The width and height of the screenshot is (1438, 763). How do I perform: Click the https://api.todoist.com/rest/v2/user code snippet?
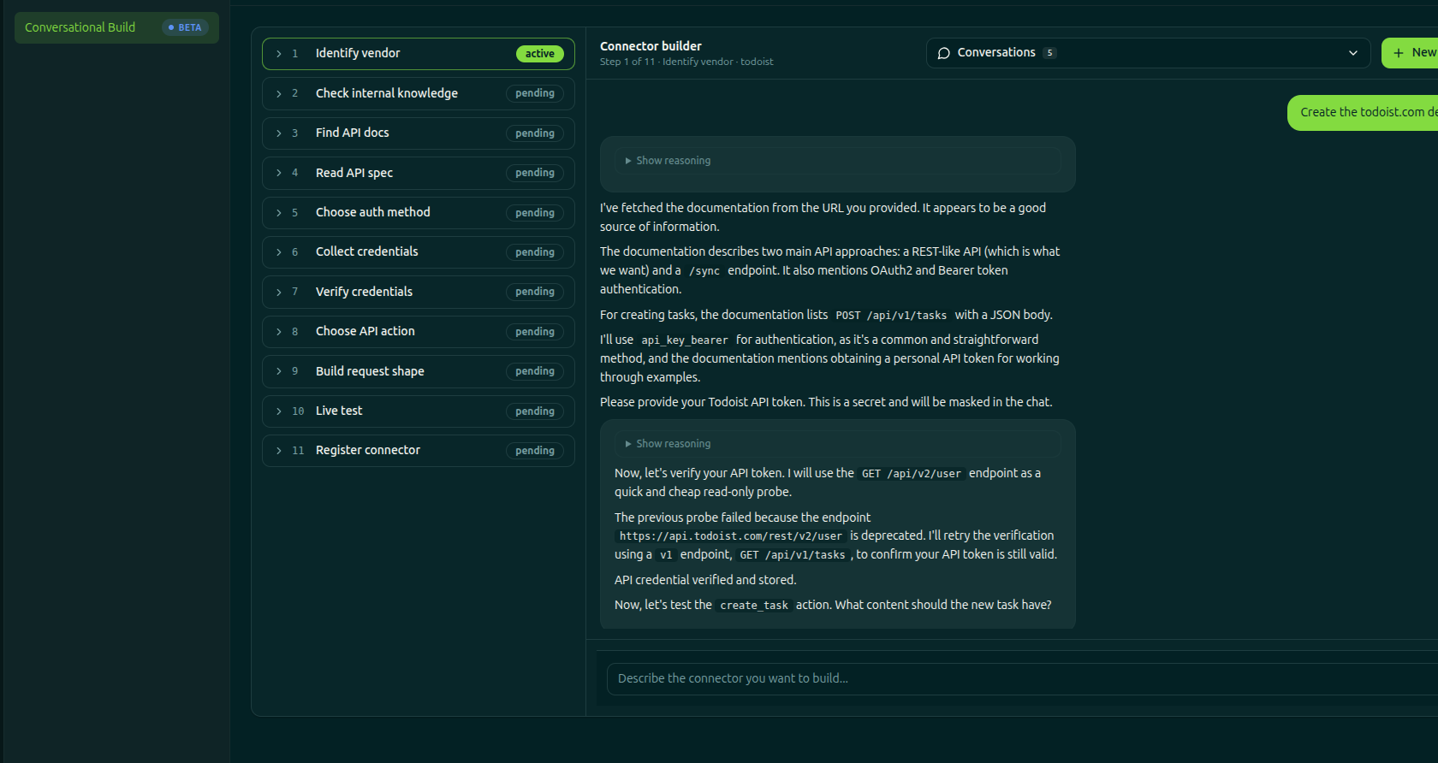731,536
